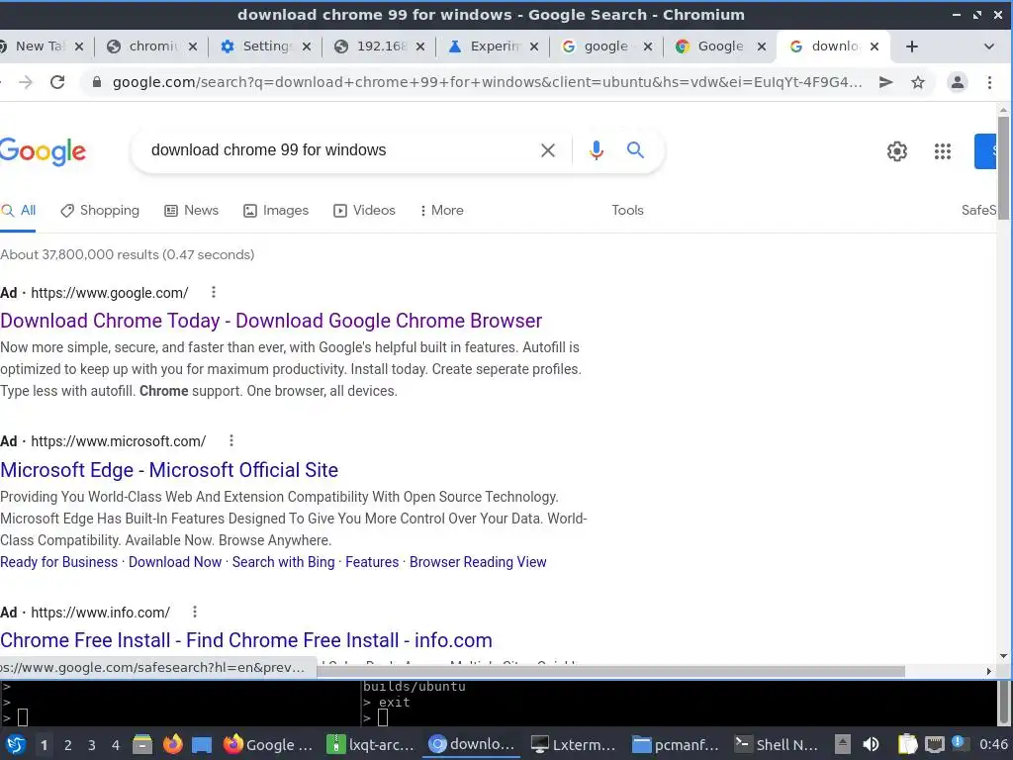
Task: Open Microsoft Edge Official Site link
Action: point(168,470)
